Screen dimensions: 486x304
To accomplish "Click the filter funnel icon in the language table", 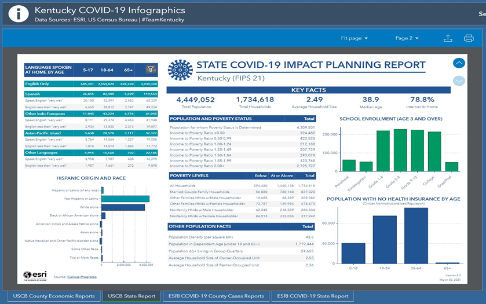I will click(150, 69).
